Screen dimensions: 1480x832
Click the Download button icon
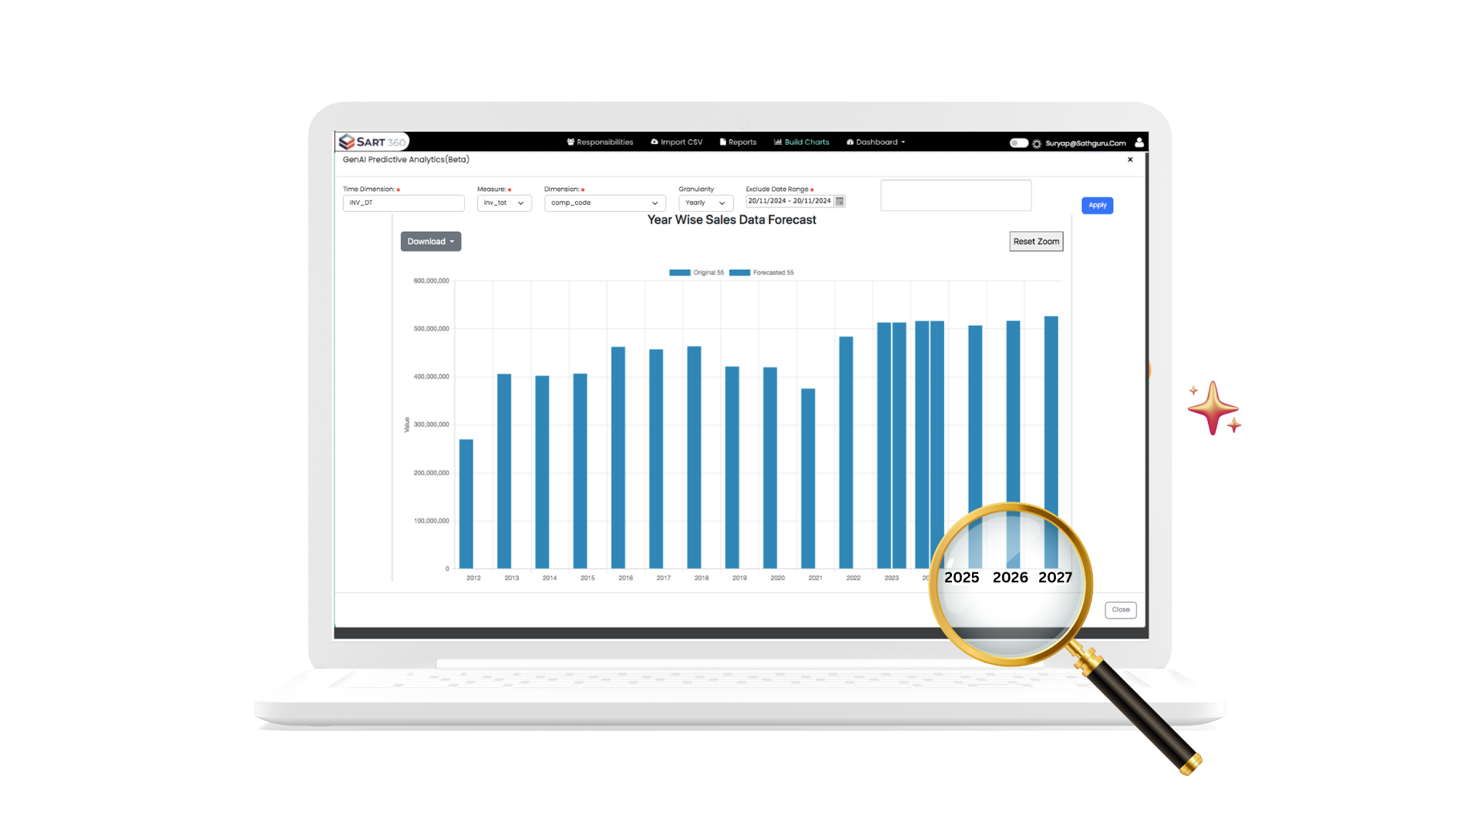[428, 241]
